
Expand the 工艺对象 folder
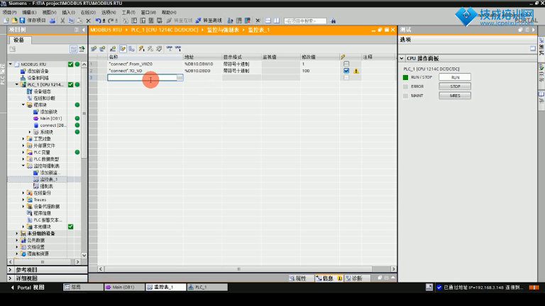23,139
